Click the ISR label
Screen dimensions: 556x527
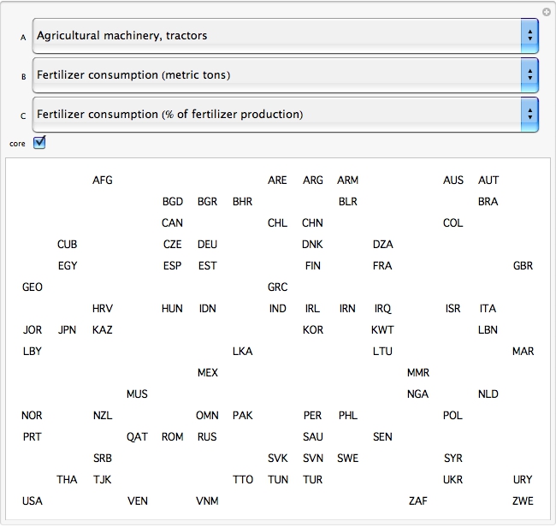453,309
